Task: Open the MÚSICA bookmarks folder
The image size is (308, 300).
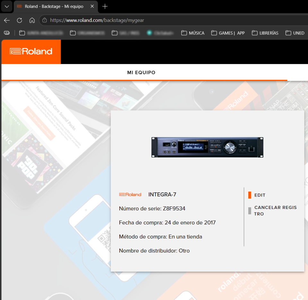Action: 193,33
